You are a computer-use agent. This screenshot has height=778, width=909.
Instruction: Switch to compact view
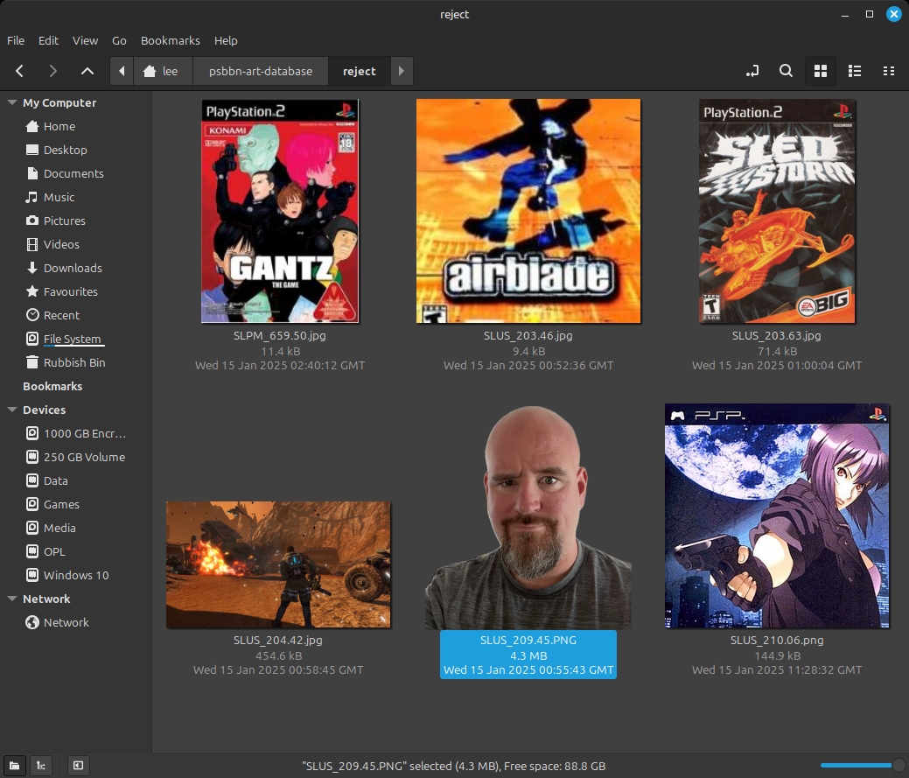[x=888, y=71]
